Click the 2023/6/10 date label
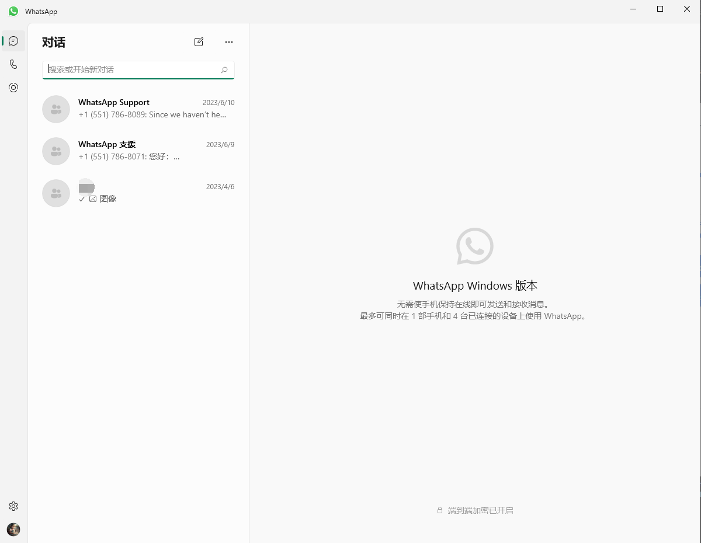701x543 pixels. (x=218, y=103)
